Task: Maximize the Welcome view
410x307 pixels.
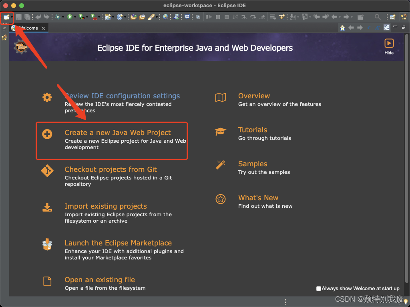Action: coord(404,27)
